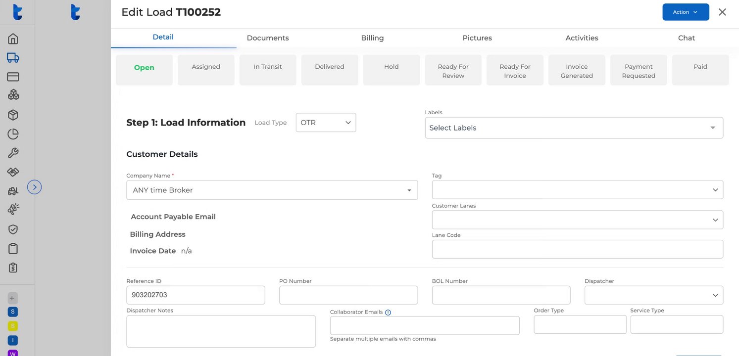Set status to Delivered
739x356 pixels.
tap(330, 70)
